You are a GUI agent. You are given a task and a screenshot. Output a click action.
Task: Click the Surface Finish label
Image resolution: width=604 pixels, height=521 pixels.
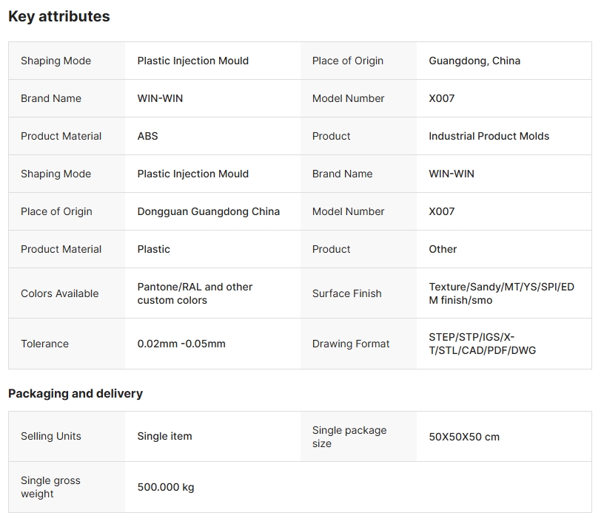point(347,293)
